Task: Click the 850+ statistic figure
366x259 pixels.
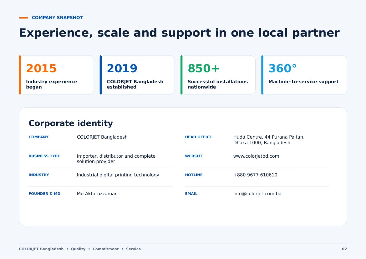Action: tap(204, 69)
